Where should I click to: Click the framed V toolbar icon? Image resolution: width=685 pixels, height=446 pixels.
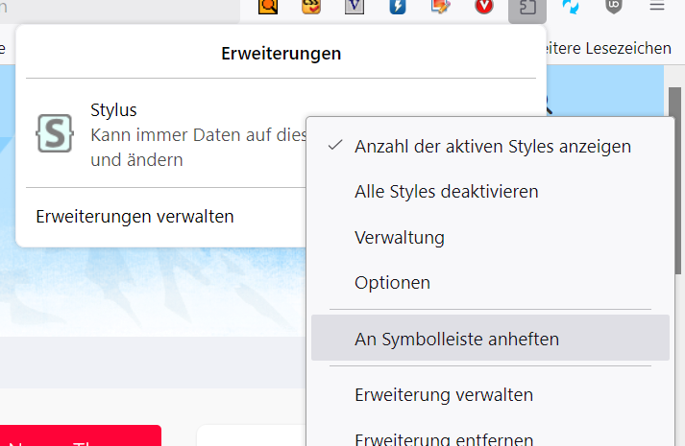[x=355, y=7]
